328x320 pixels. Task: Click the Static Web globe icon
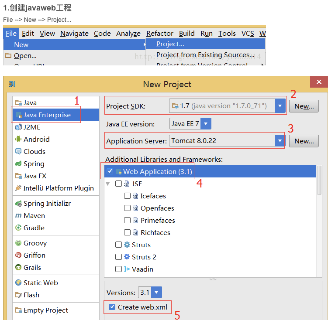tap(18, 283)
